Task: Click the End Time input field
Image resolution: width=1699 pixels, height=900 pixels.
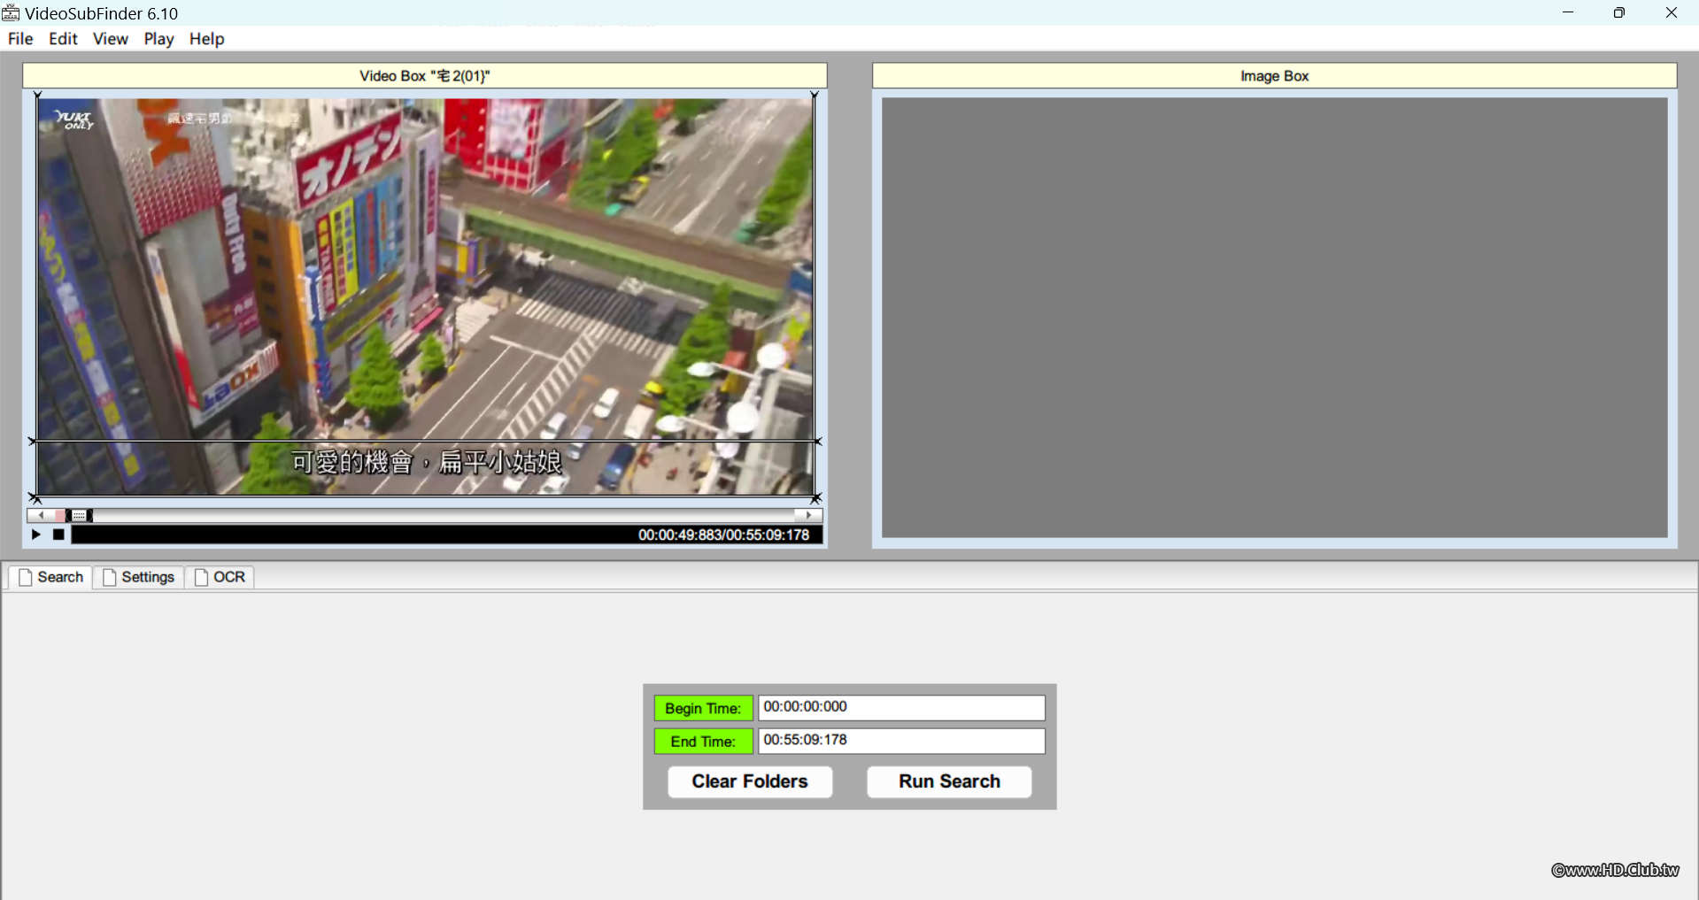Action: [900, 740]
